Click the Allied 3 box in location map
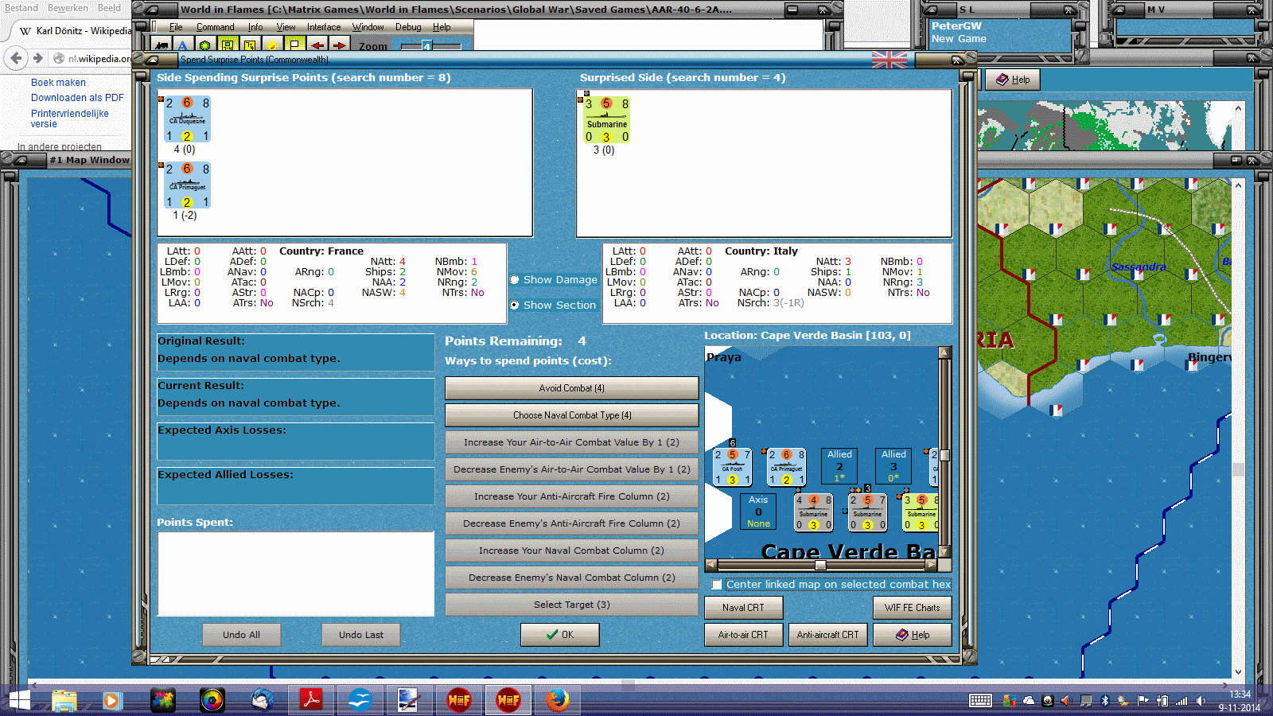This screenshot has width=1273, height=716. (893, 465)
